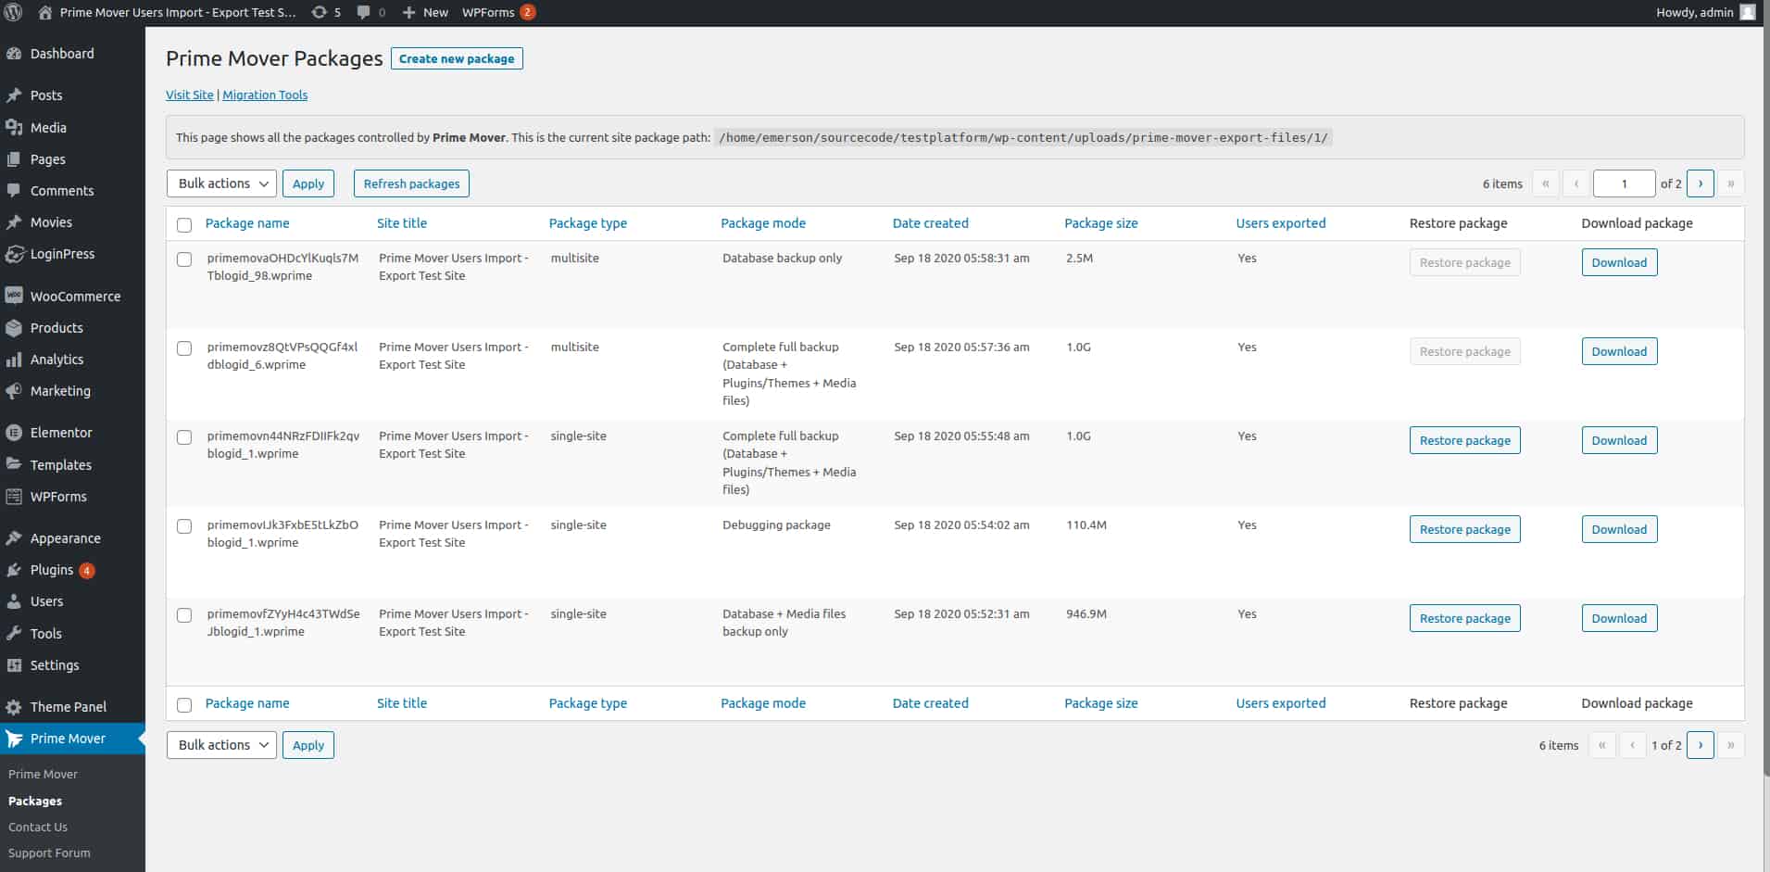Click the Marketing megaphone icon
Viewport: 1770px width, 872px height.
[14, 391]
